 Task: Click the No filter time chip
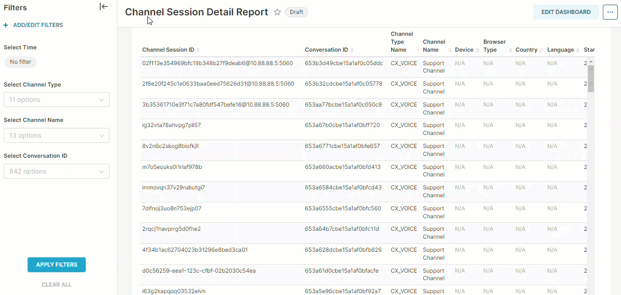click(x=21, y=62)
